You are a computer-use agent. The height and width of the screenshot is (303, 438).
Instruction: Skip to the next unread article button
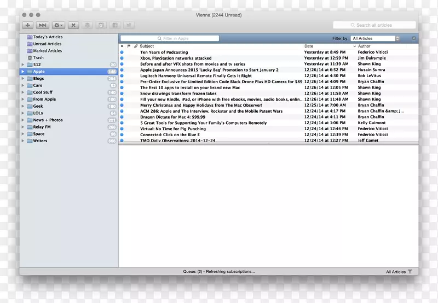pos(43,25)
